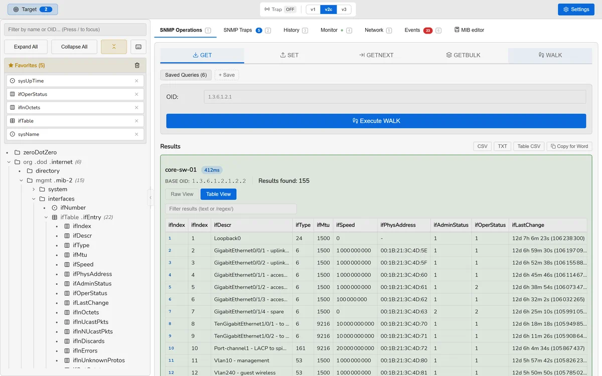Select the sysName favorite entry

(x=75, y=134)
